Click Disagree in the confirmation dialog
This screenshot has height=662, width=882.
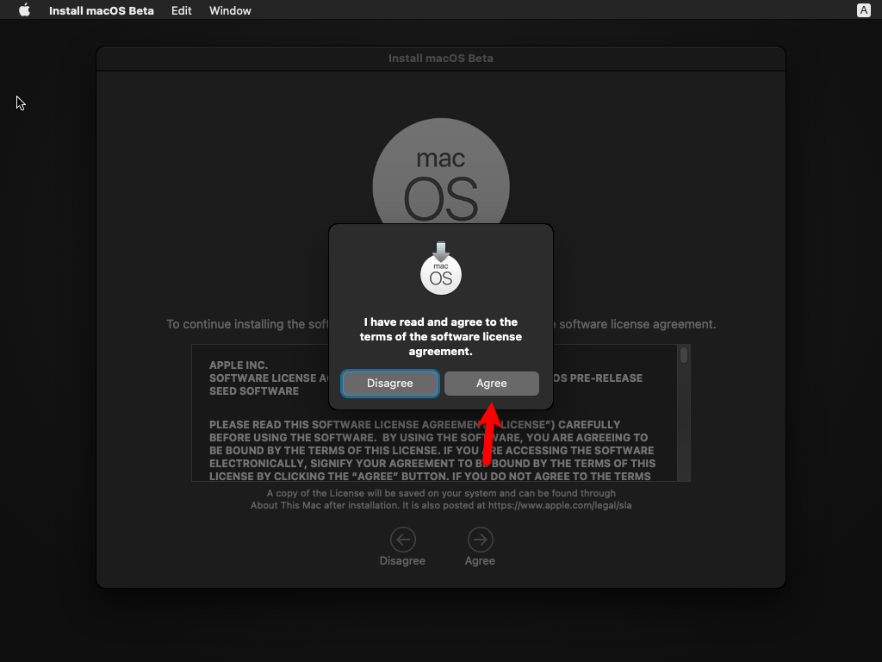click(390, 384)
